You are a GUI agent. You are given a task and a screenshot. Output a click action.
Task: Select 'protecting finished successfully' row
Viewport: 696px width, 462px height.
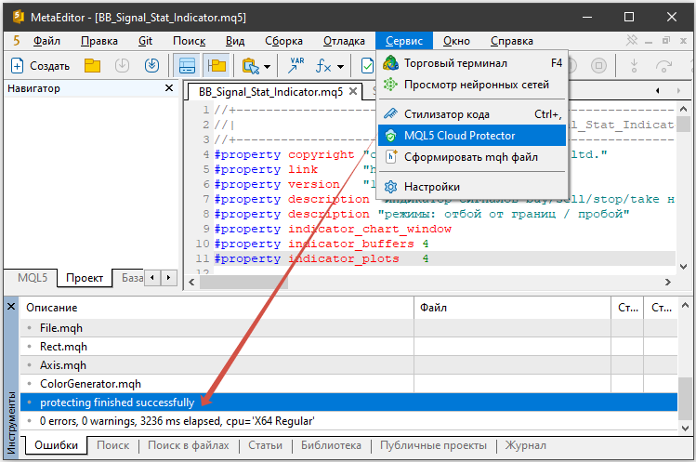click(348, 403)
